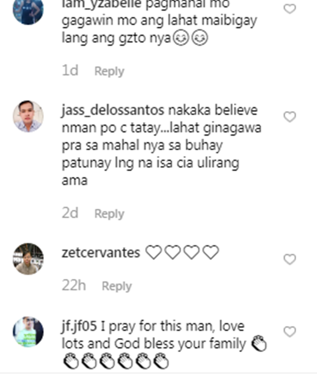317x375 pixels.
Task: Visit the zetcervantes username link
Action: [101, 253]
